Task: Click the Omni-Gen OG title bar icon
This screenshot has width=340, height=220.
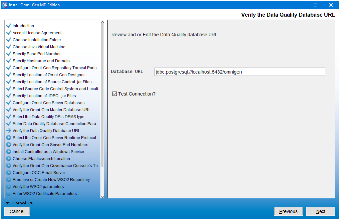Action: (5, 5)
